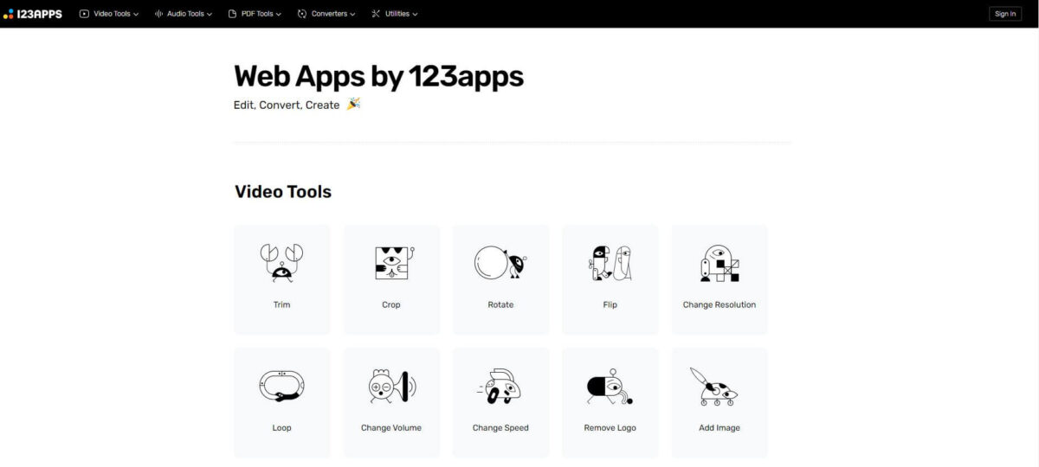Open the Change Speed tool icon
The image size is (1039, 467).
(500, 387)
